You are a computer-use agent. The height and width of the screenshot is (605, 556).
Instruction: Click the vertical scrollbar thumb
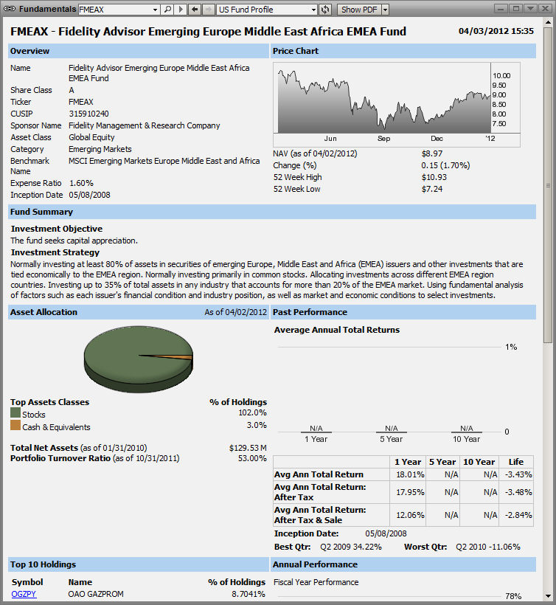point(548,184)
